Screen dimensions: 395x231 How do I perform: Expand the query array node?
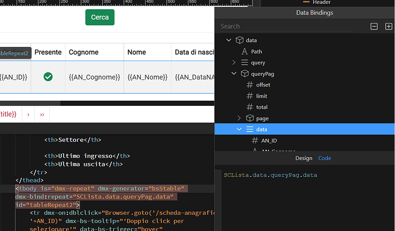[x=234, y=62]
